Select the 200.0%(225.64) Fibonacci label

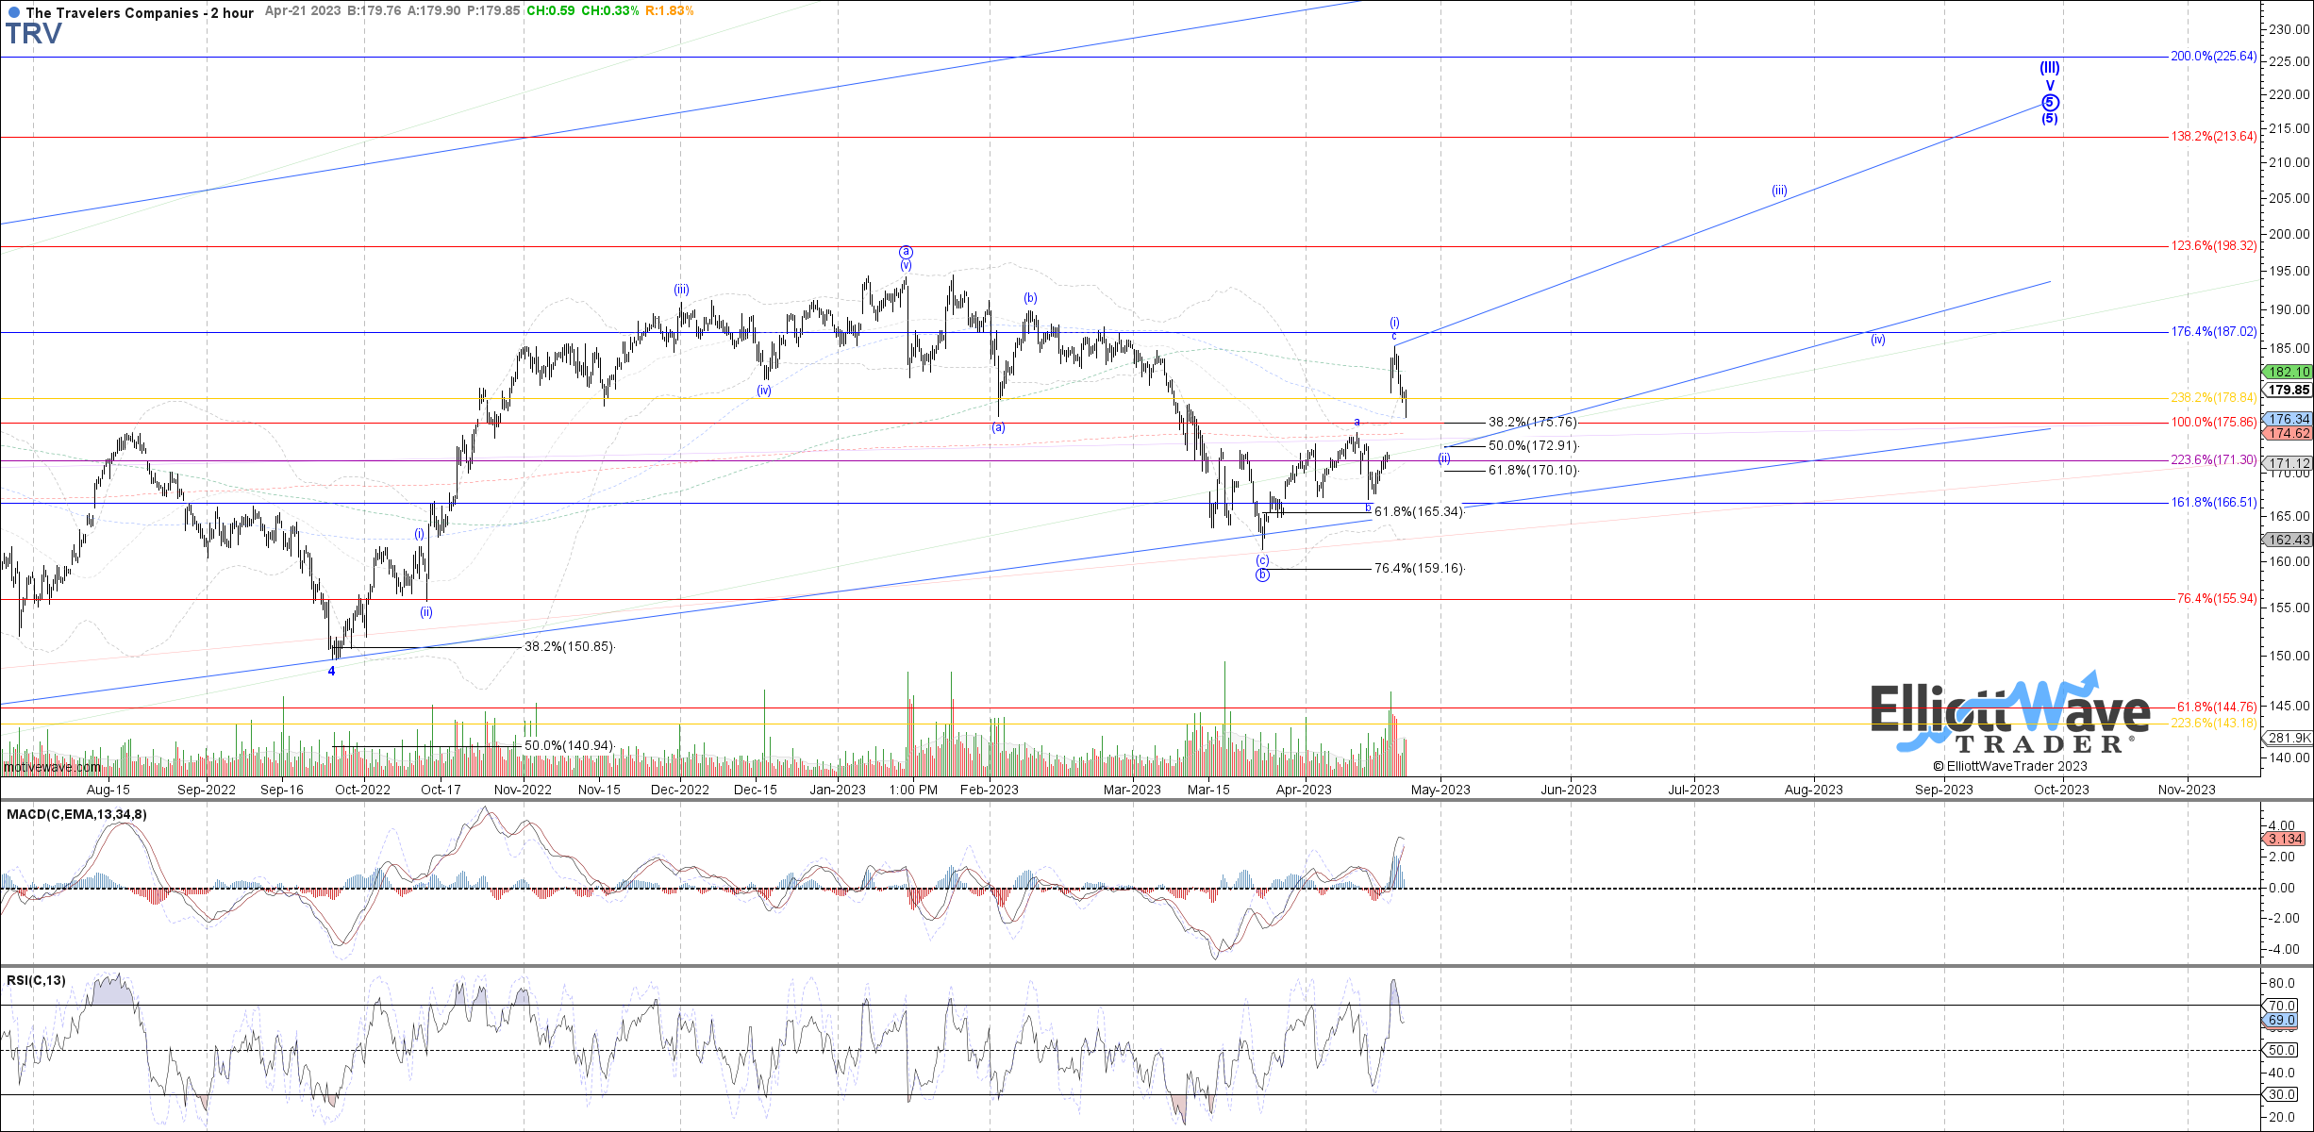(x=2213, y=57)
